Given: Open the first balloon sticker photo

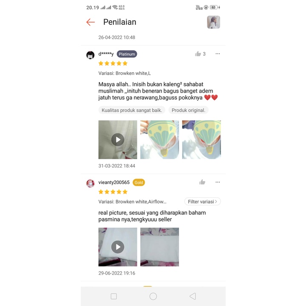Looking at the screenshot, I should coord(160,140).
